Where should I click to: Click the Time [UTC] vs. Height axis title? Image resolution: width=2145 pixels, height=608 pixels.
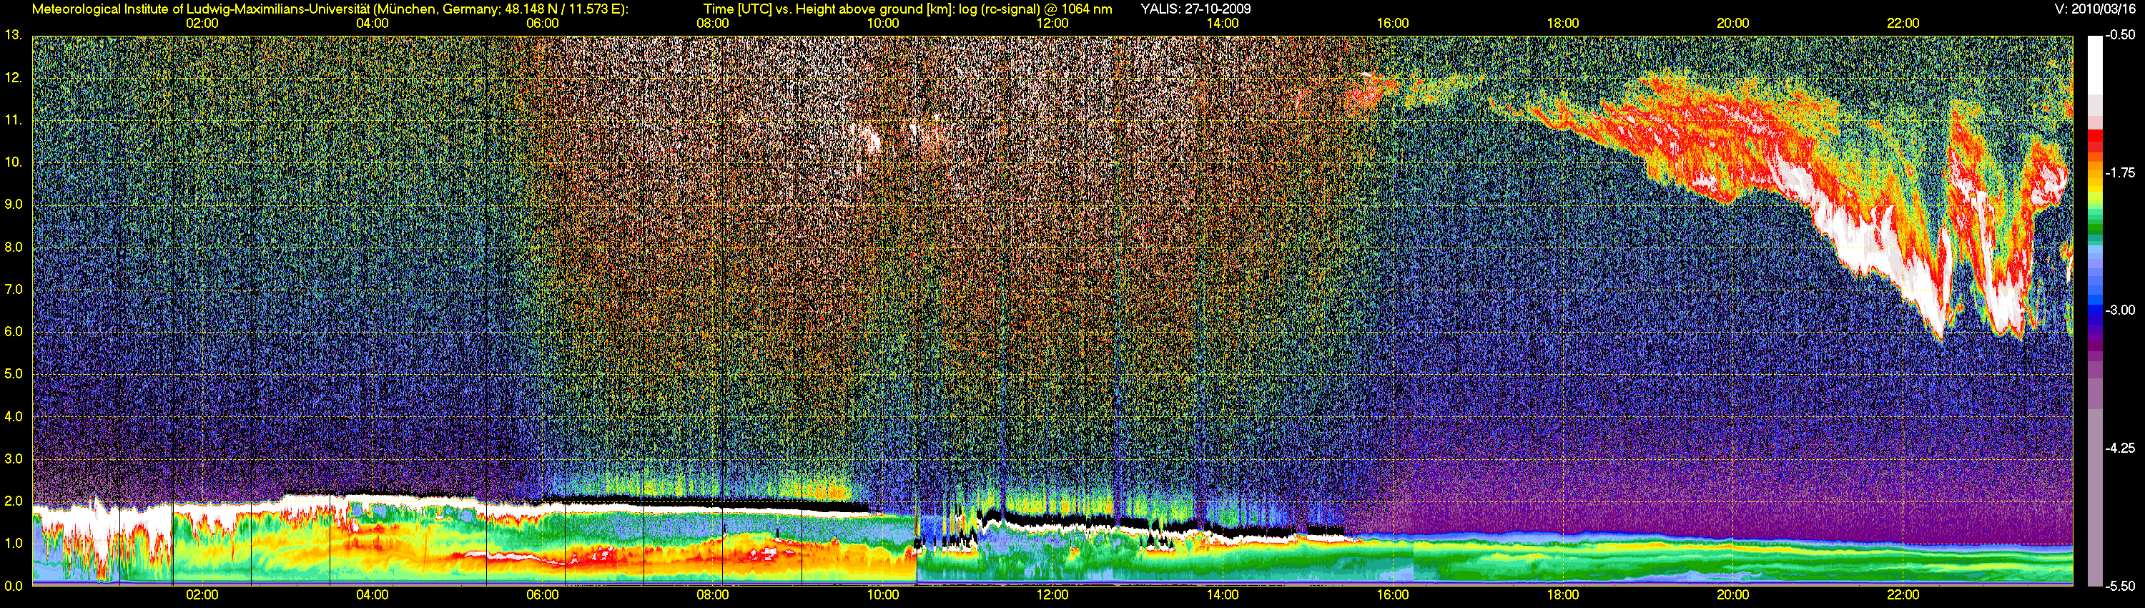[x=907, y=9]
